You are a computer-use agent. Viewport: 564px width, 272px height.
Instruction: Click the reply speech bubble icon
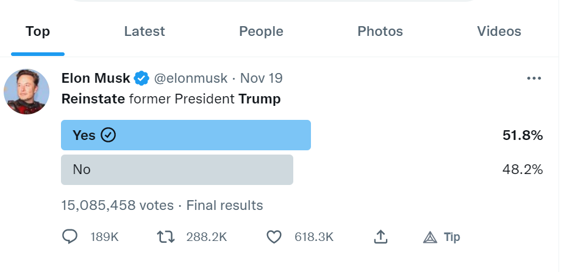(x=70, y=237)
